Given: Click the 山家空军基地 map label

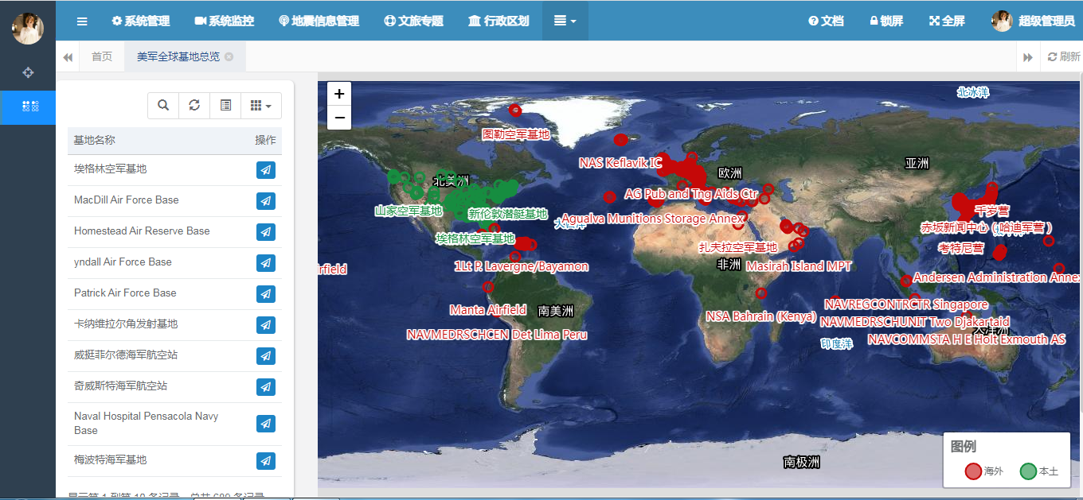Looking at the screenshot, I should 409,211.
